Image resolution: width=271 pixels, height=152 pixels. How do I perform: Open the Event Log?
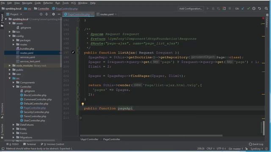pos(256,144)
